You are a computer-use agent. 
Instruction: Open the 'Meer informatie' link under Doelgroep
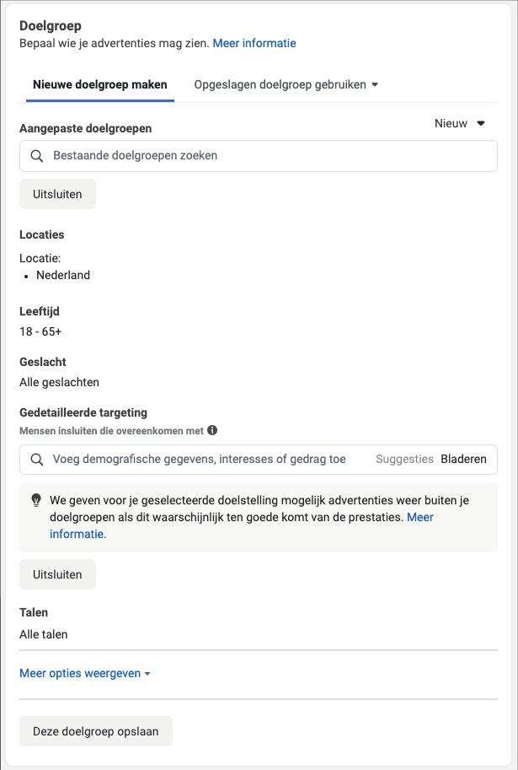(253, 43)
